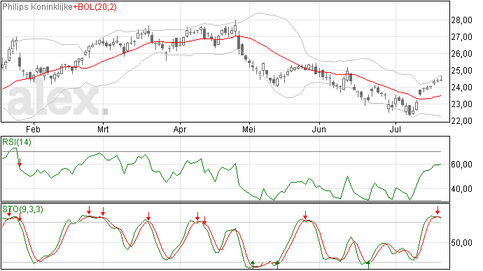Select the 60,00 RSI axis value
483x271 pixels.
click(461, 165)
